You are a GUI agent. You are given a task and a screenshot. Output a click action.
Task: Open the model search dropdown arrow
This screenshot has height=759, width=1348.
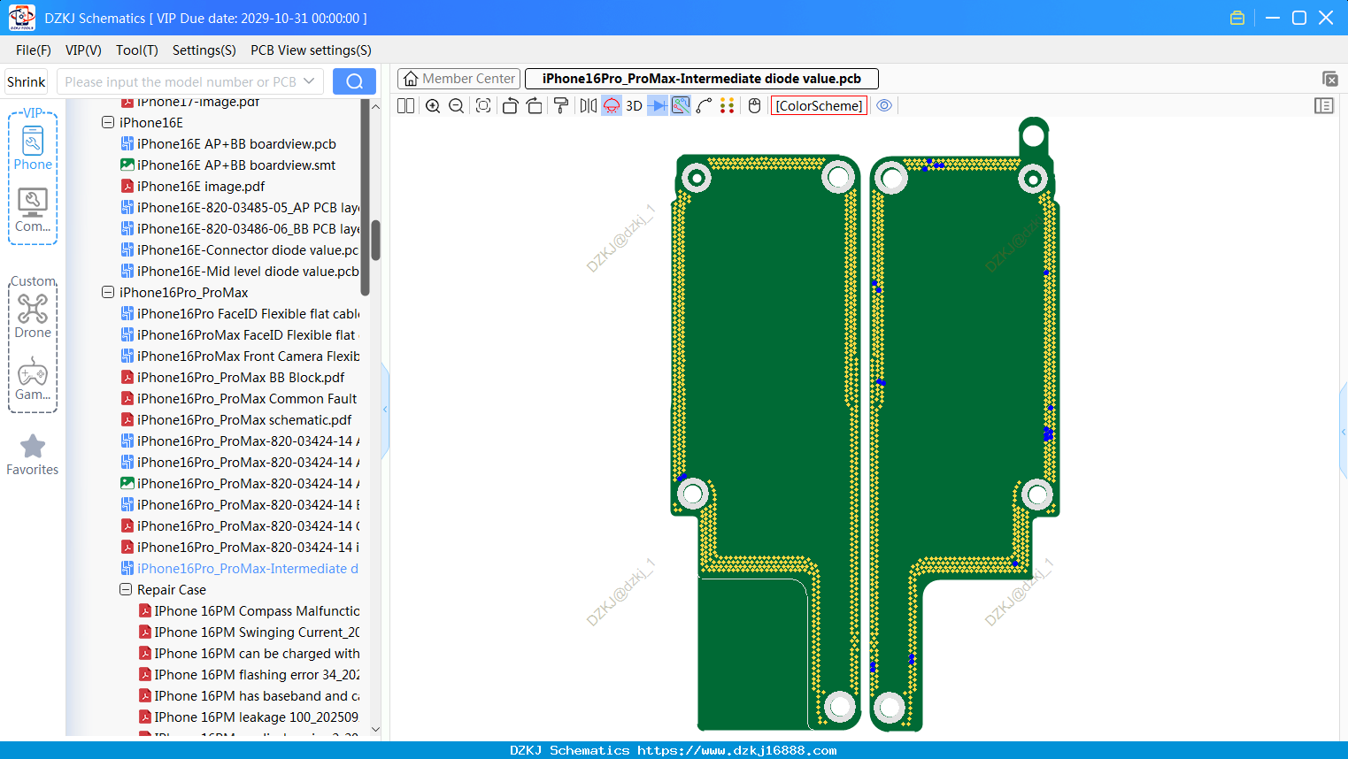point(309,81)
